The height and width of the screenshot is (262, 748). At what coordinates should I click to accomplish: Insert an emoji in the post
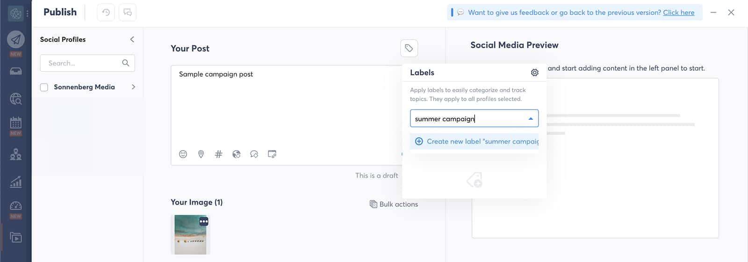point(183,154)
